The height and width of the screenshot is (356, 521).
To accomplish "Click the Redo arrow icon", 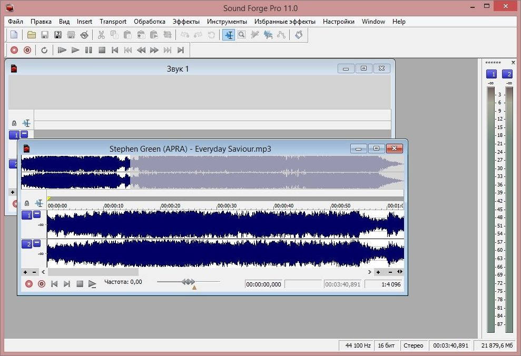I will [x=198, y=35].
